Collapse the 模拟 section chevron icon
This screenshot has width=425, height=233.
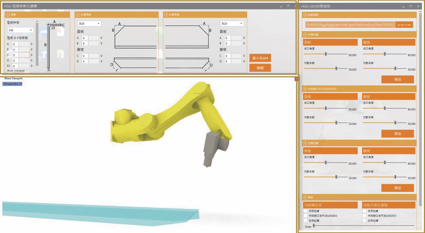[305, 197]
